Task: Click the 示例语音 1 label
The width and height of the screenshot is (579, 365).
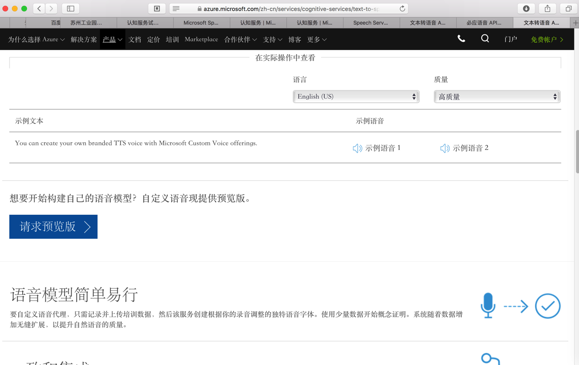Action: (383, 148)
